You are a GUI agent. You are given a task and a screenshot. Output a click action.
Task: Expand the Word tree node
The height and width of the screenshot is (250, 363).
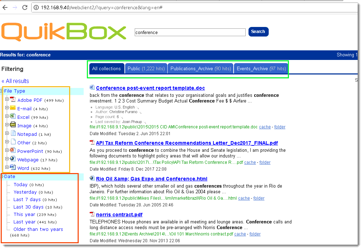pos(7,168)
